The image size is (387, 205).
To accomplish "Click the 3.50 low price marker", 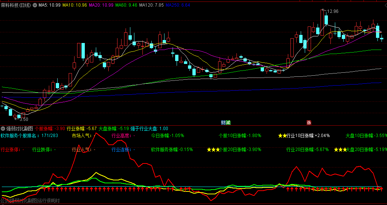I will pos(23,119).
